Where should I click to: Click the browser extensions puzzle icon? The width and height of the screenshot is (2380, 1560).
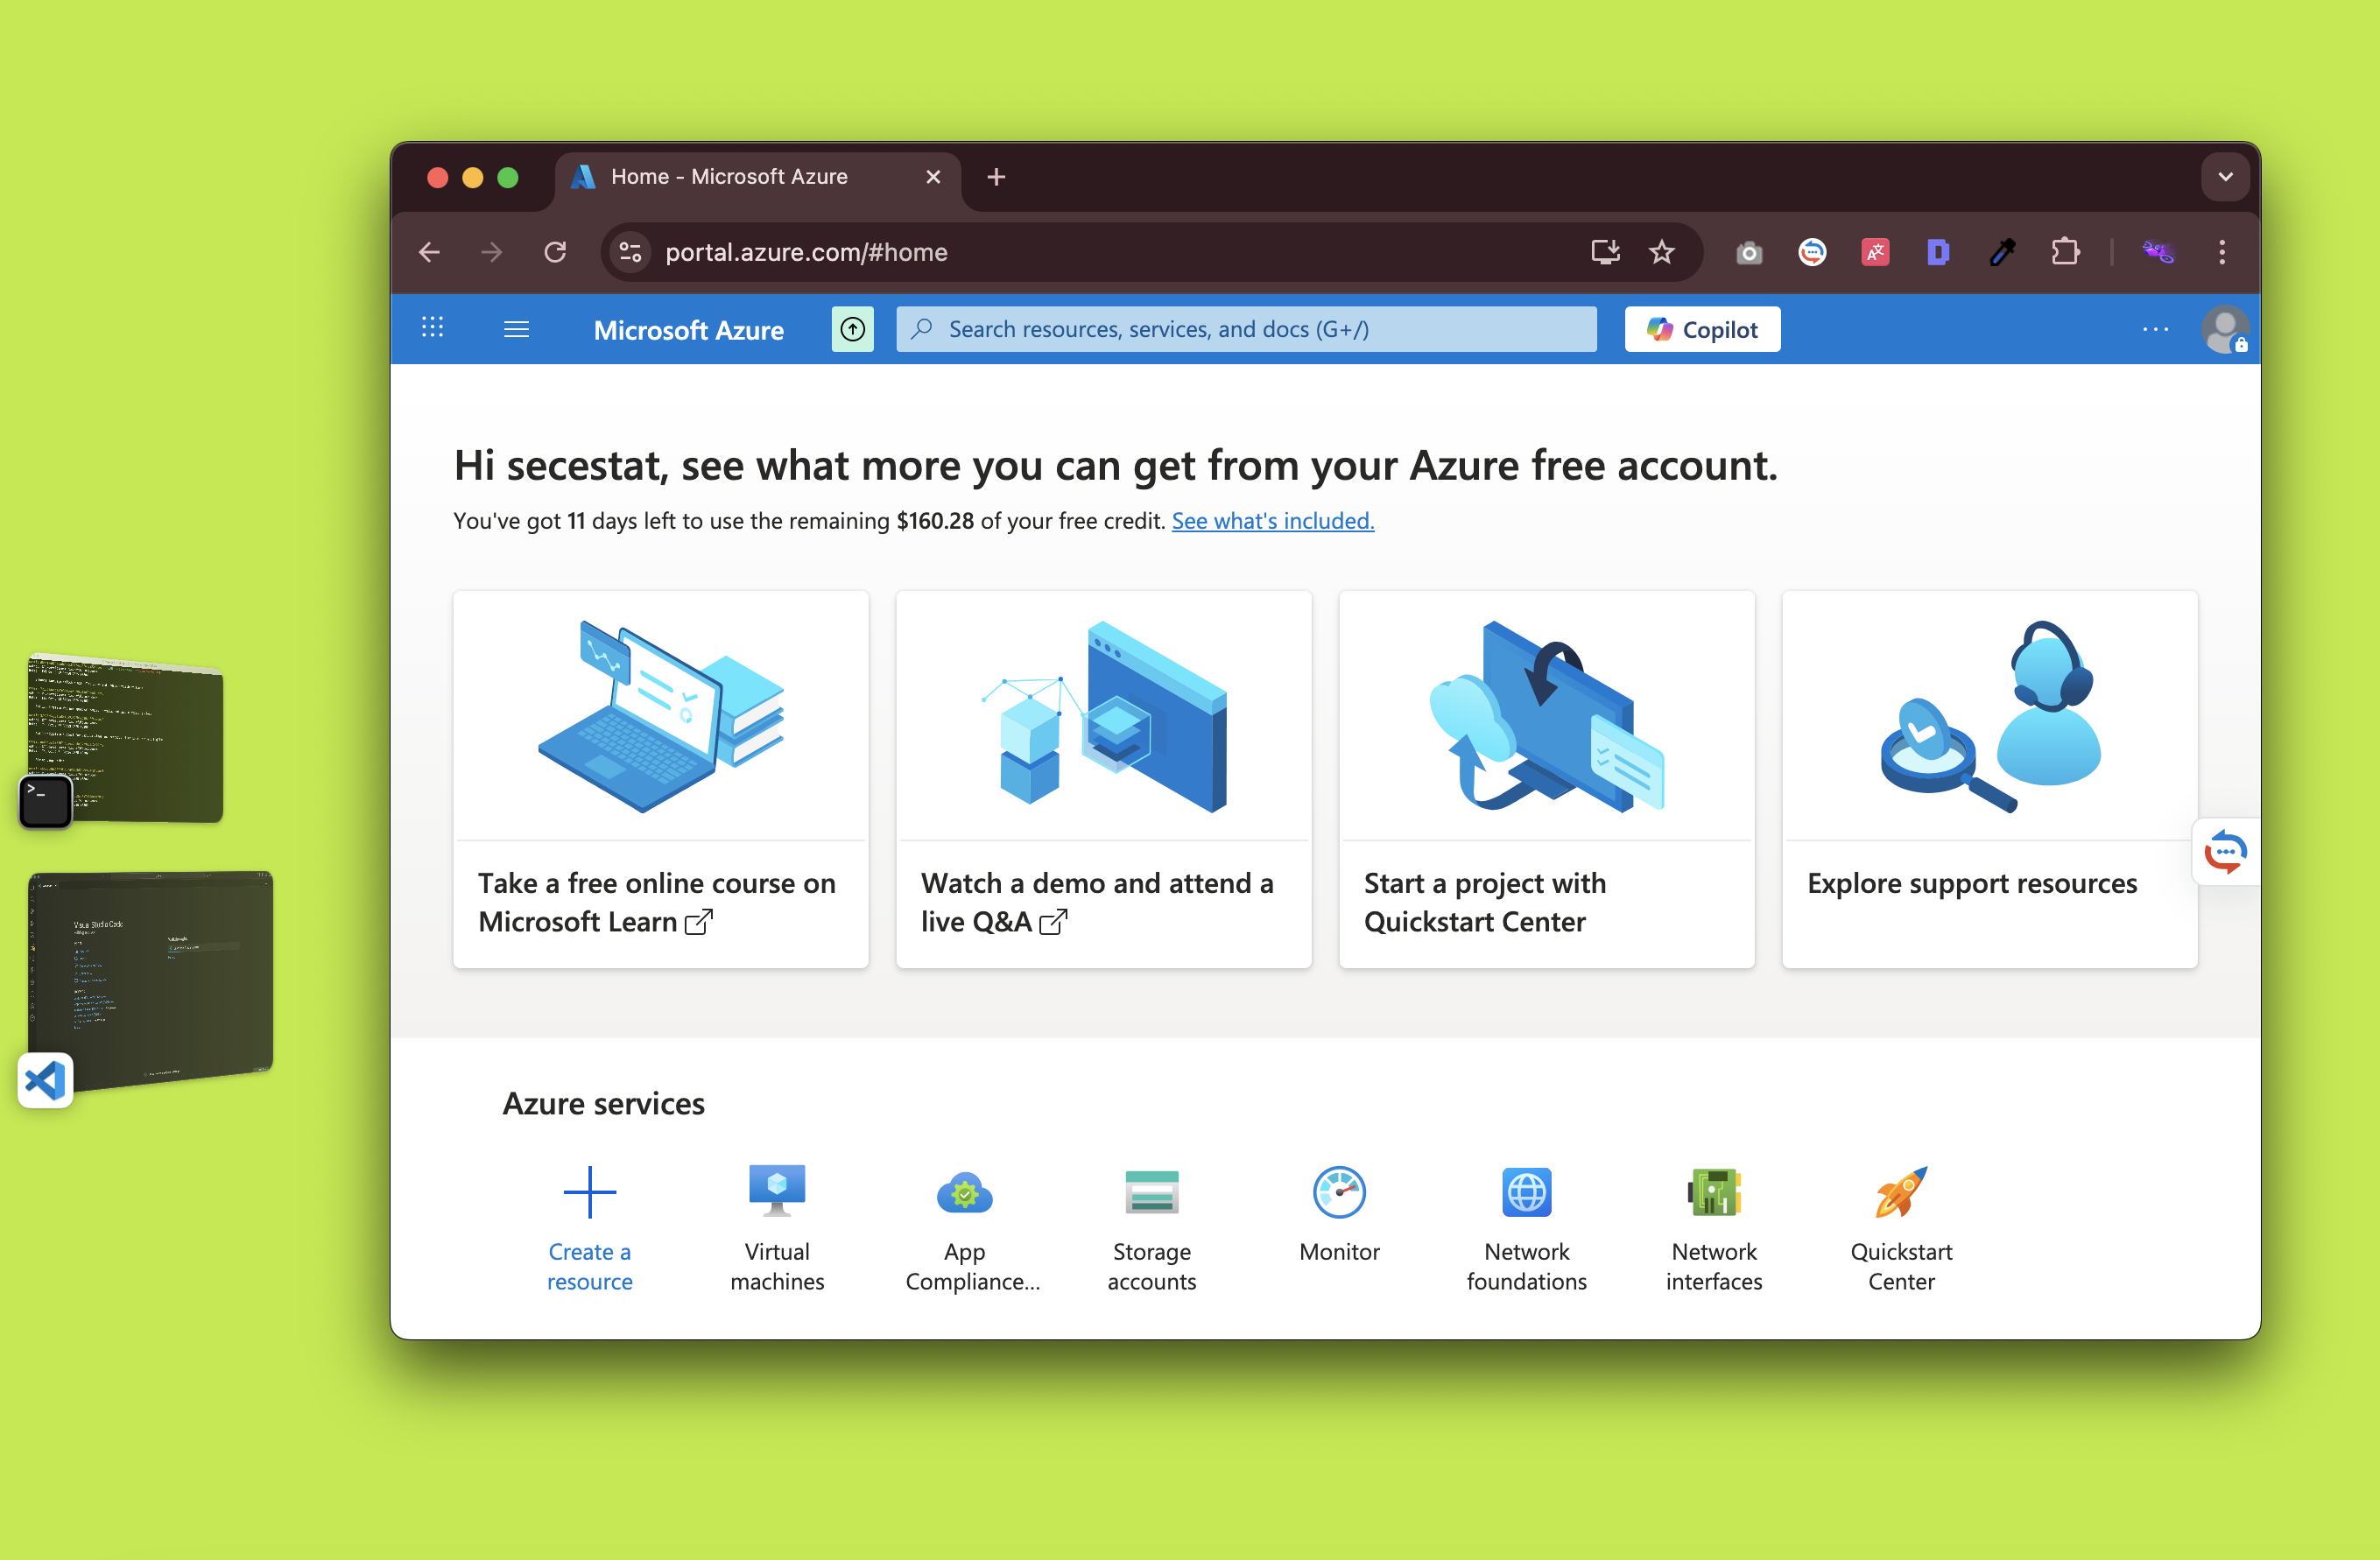pos(2066,252)
